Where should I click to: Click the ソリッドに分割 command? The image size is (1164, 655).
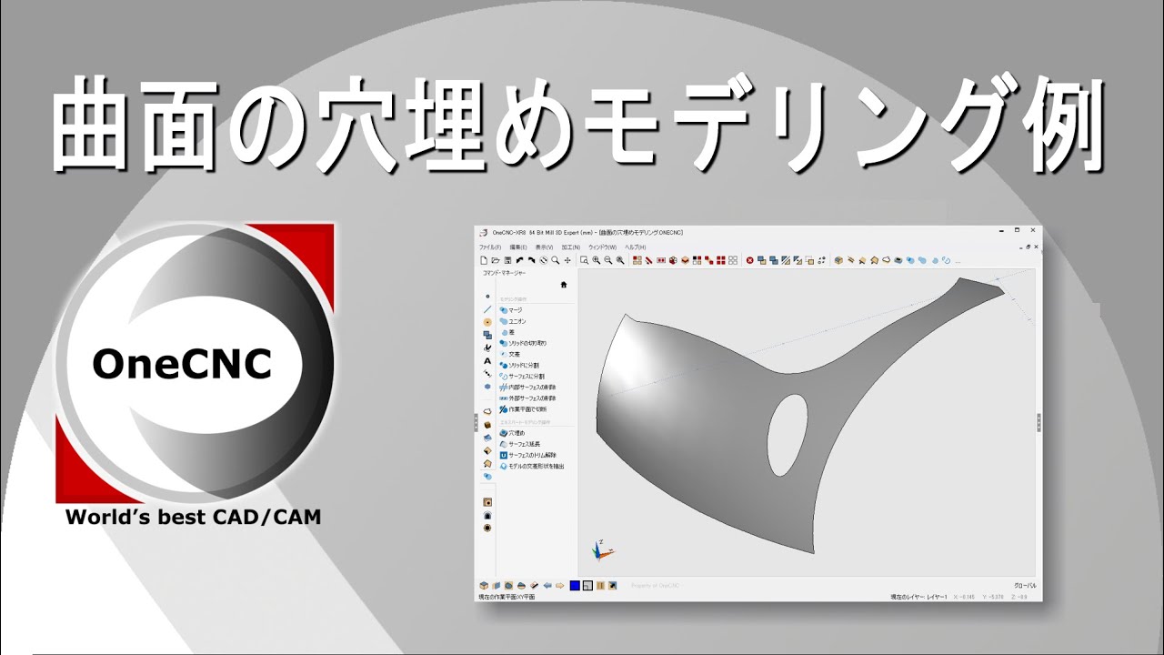518,365
